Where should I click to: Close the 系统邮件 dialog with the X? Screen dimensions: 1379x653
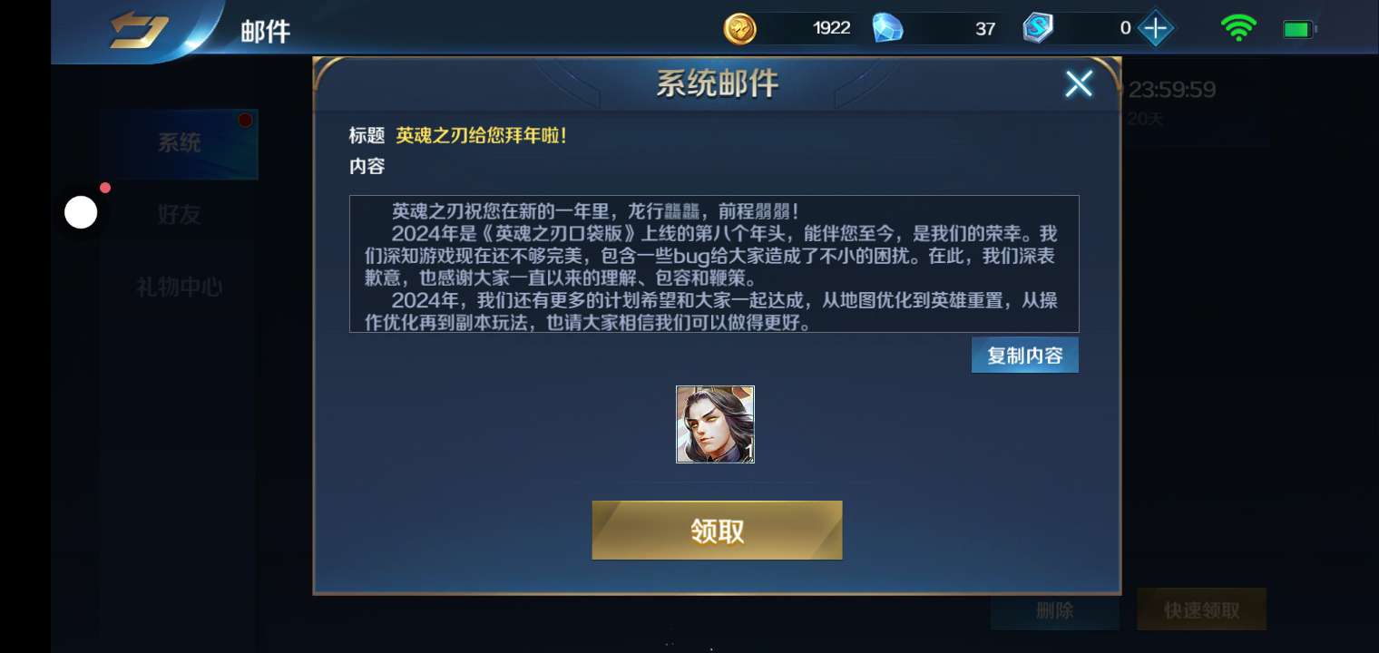[x=1079, y=84]
